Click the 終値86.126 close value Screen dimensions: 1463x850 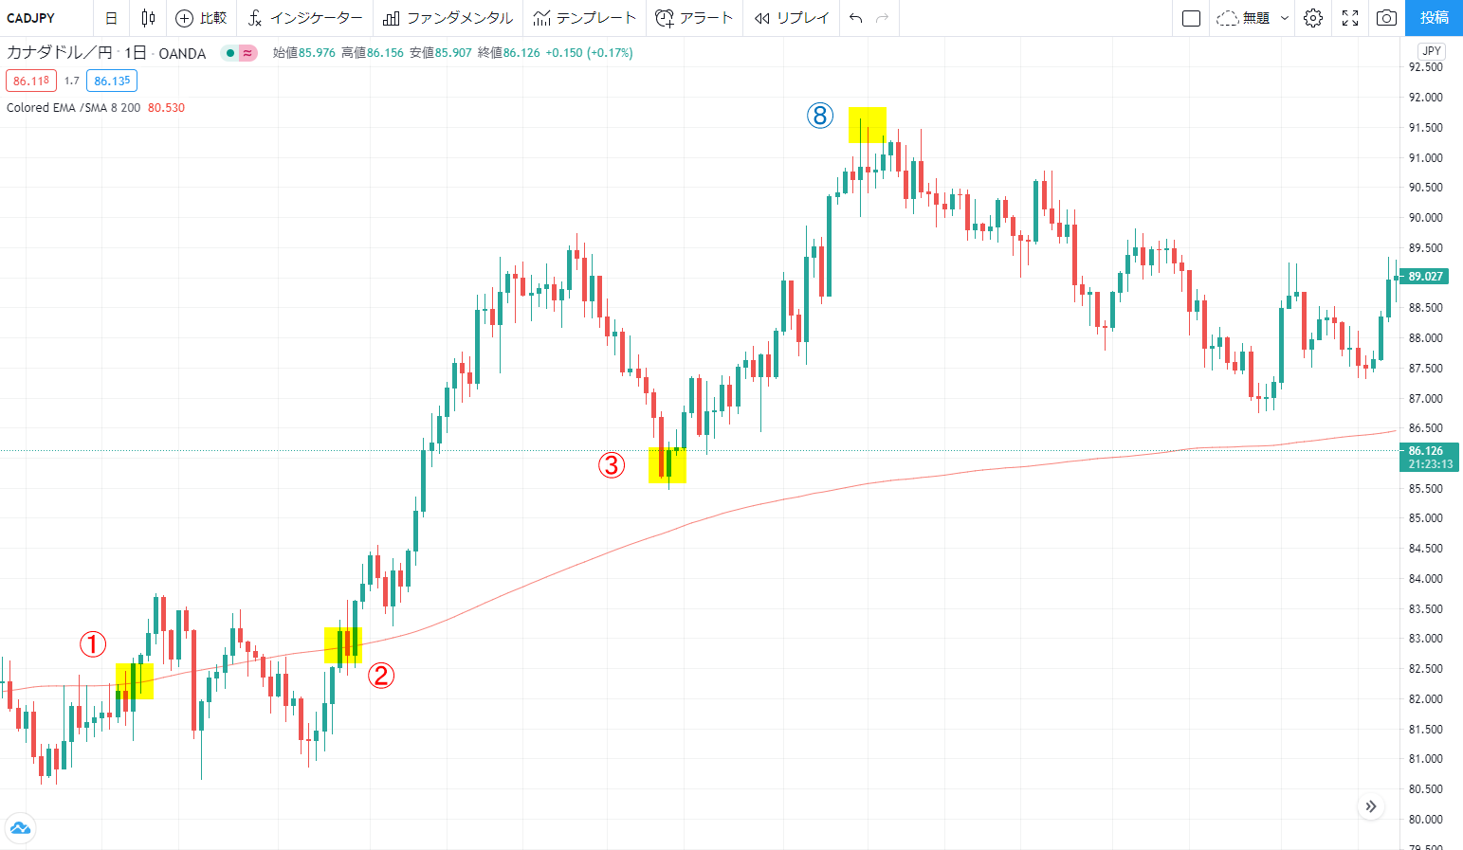pos(509,53)
